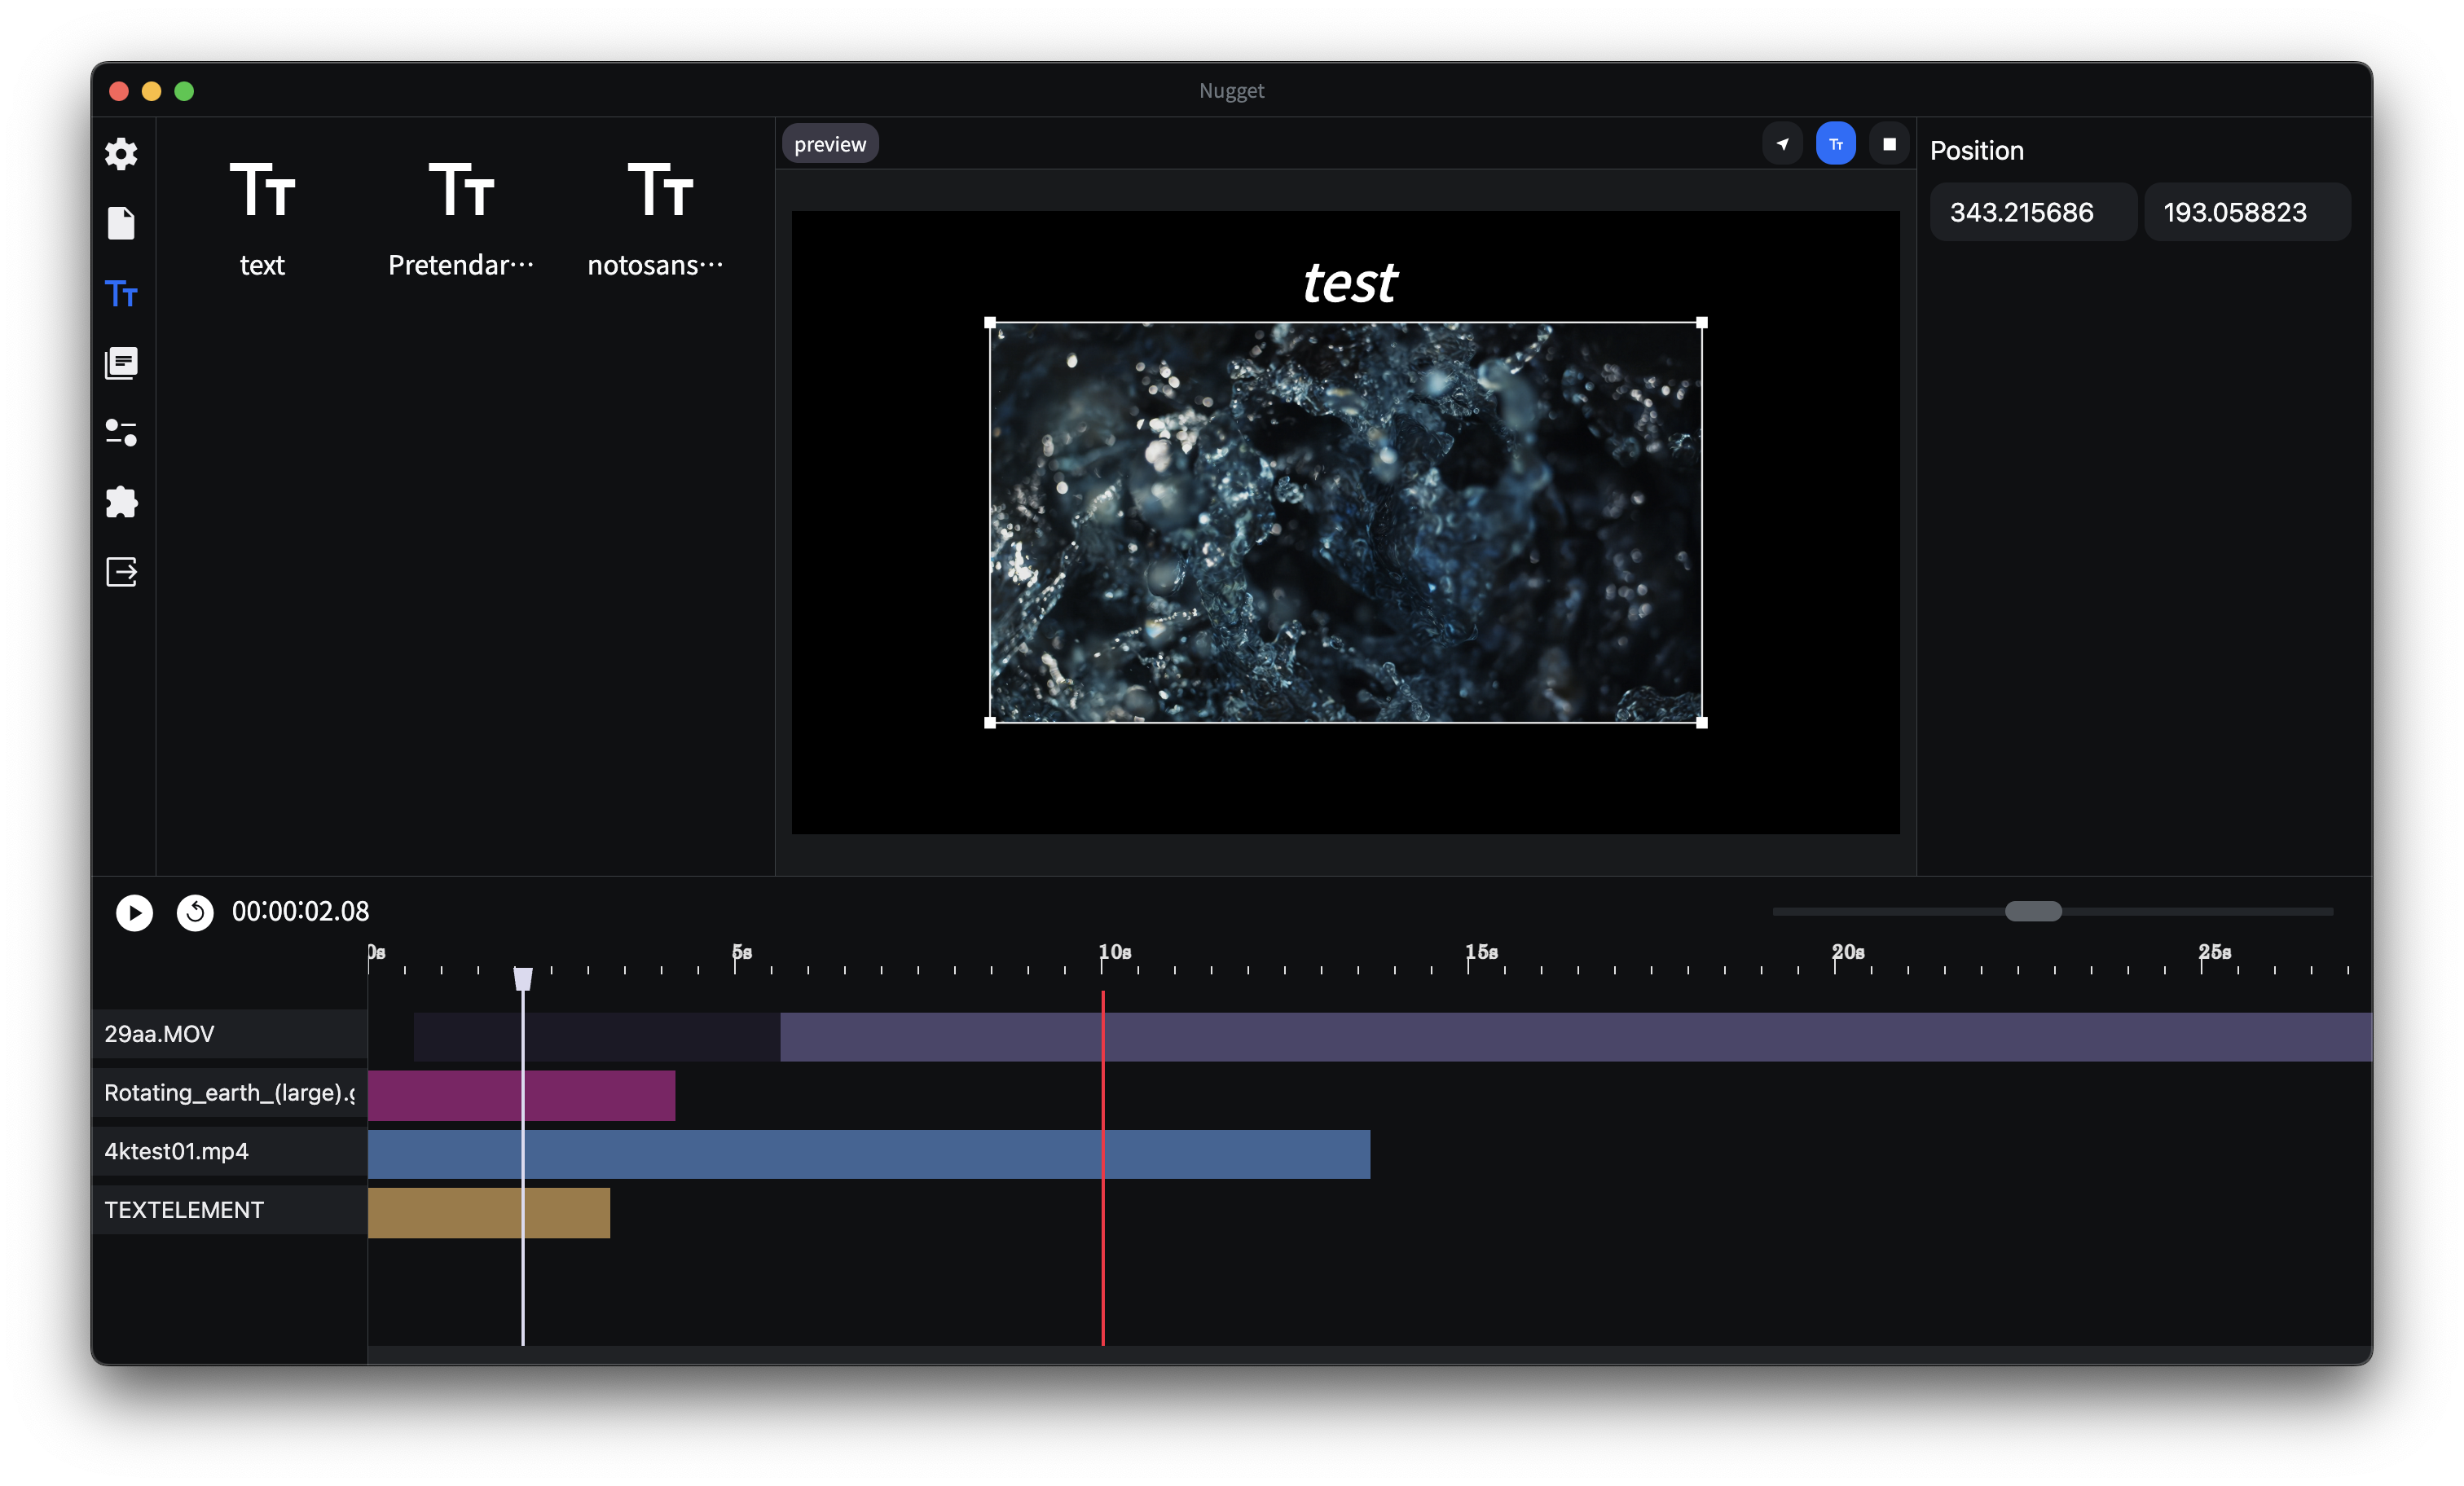The width and height of the screenshot is (2464, 1486).
Task: Select the 'test' text in preview canvas
Action: pos(1349,282)
